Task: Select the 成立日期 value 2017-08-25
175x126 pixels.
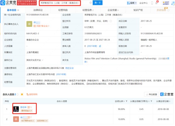Action: click(146, 21)
